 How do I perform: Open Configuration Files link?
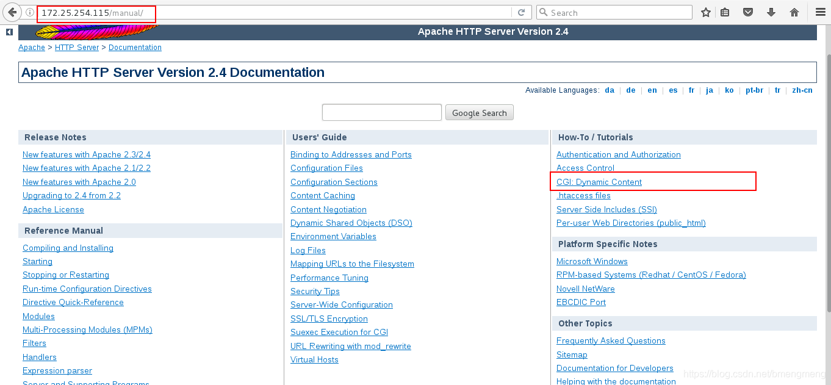(326, 168)
